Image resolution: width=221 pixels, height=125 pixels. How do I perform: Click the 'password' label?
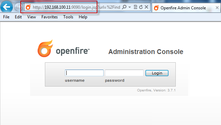pyautogui.click(x=115, y=80)
